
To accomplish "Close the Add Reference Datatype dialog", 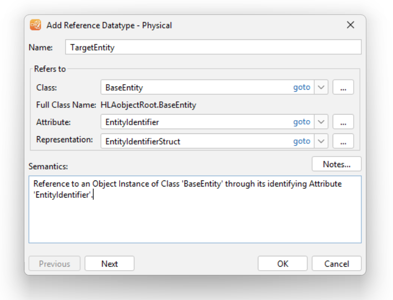I will pyautogui.click(x=350, y=25).
